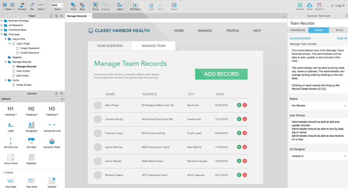Screen dimensions: 348x188
Task: Open the Distribute options
Action: coord(136,6)
